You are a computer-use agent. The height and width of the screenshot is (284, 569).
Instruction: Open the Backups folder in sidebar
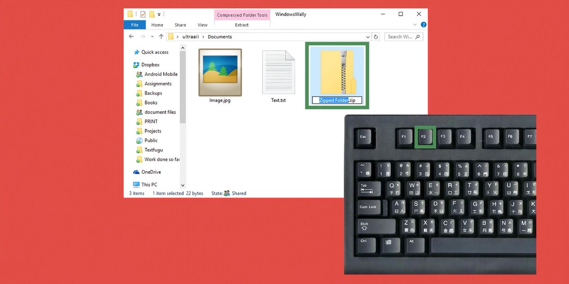149,93
